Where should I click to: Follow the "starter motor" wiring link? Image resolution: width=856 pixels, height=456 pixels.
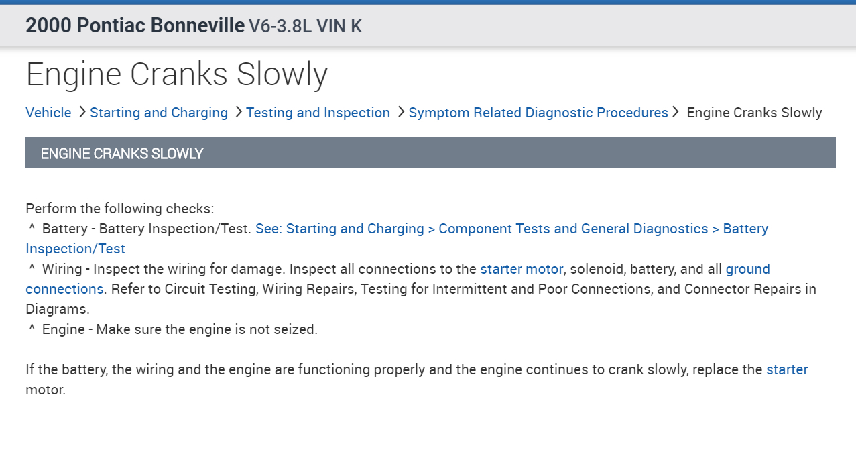click(522, 269)
